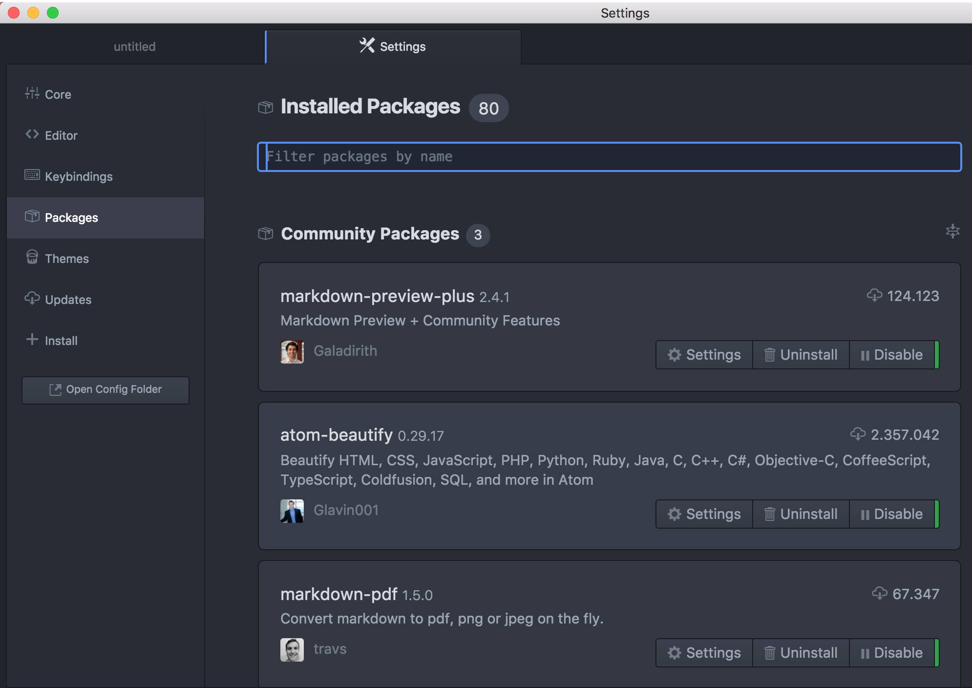
Task: Uninstall the atom-beautify package
Action: (x=801, y=514)
